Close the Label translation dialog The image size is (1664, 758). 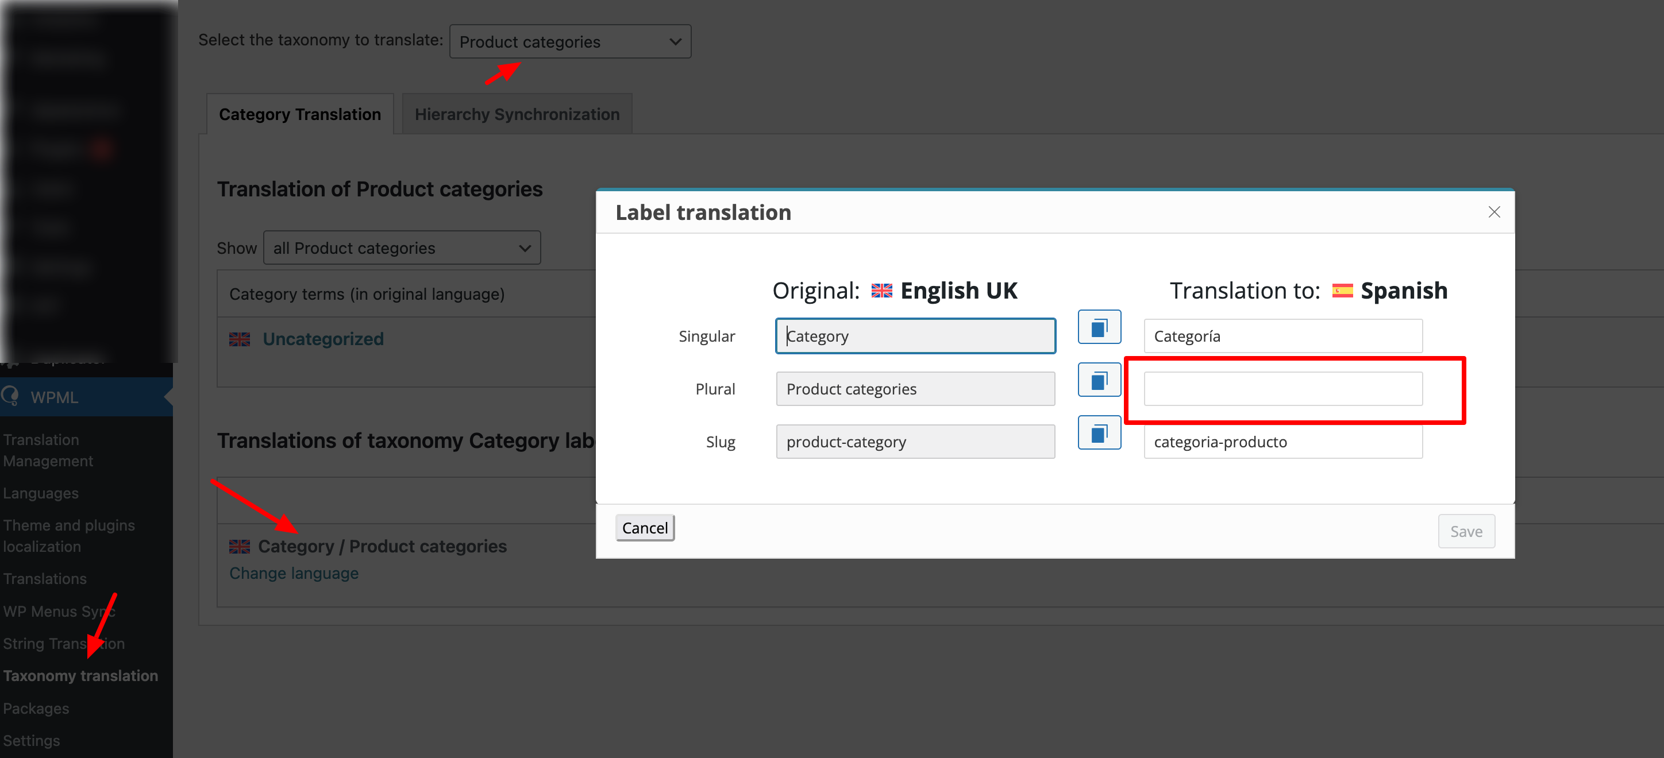pos(1493,212)
